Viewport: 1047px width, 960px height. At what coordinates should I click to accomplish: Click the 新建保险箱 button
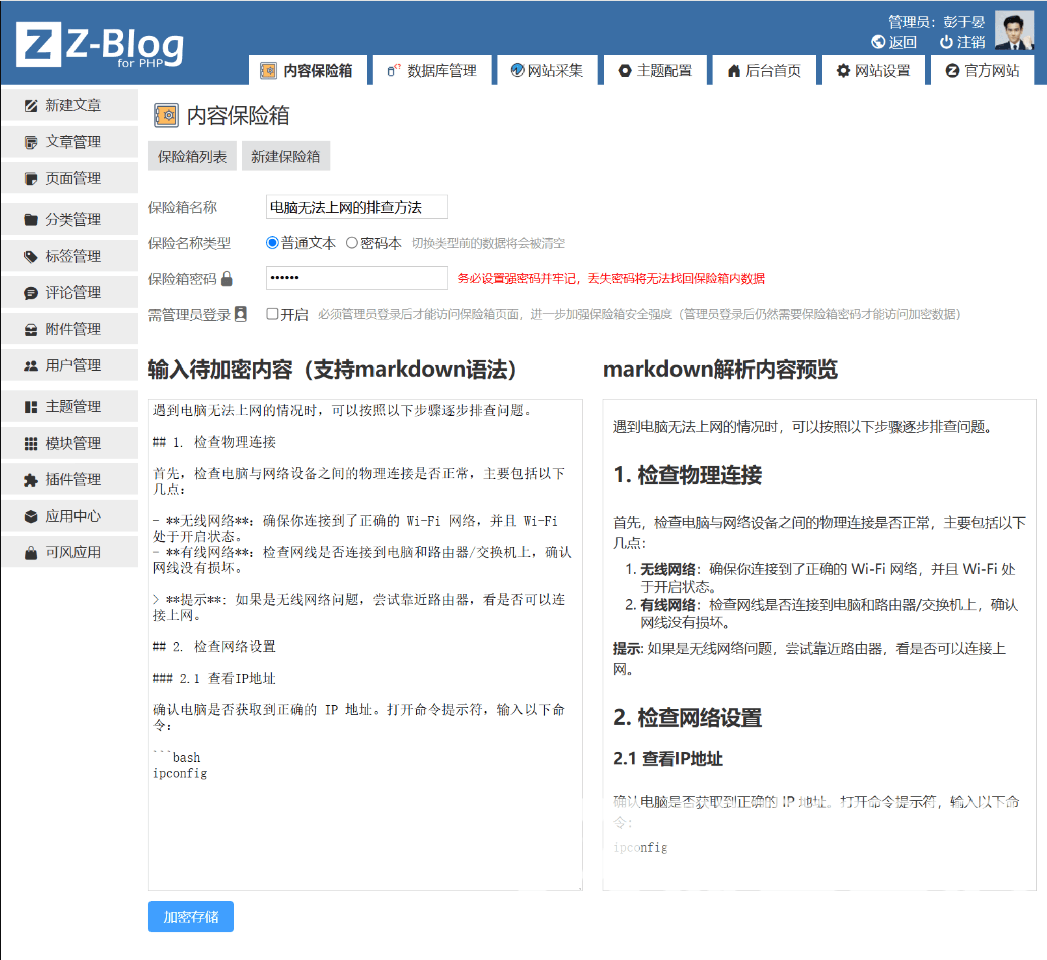tap(285, 157)
